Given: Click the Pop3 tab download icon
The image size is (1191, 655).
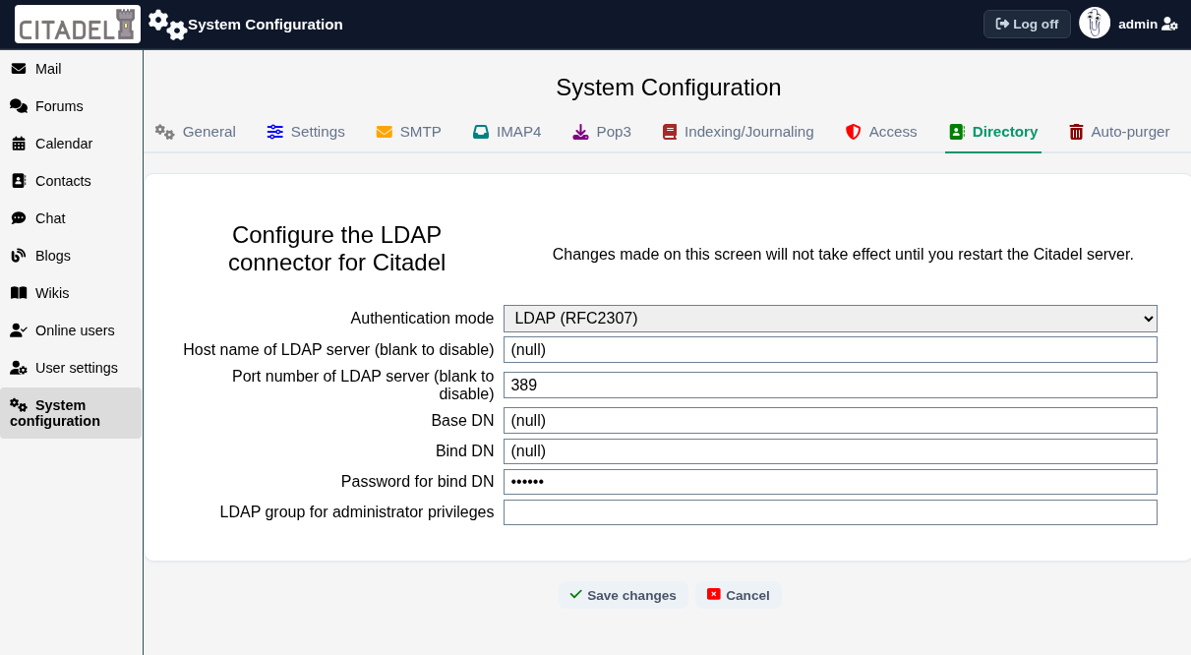Looking at the screenshot, I should pos(581,132).
